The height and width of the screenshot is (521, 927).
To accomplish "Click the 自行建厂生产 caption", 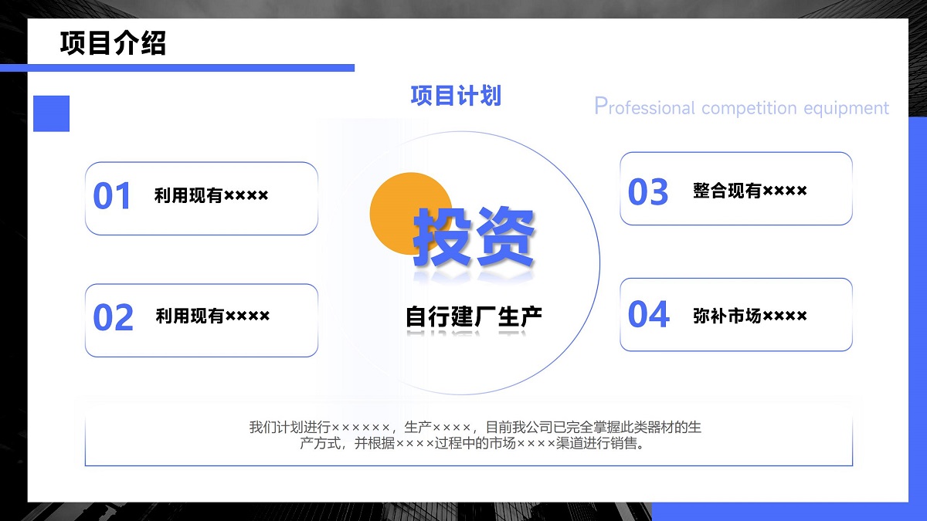I will point(474,316).
